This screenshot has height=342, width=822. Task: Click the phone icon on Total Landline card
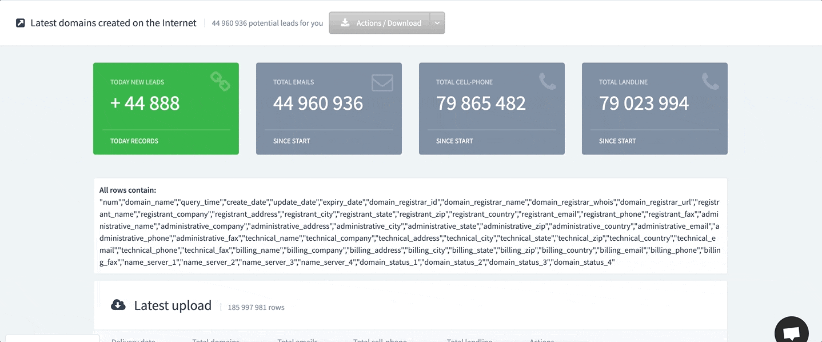point(710,82)
